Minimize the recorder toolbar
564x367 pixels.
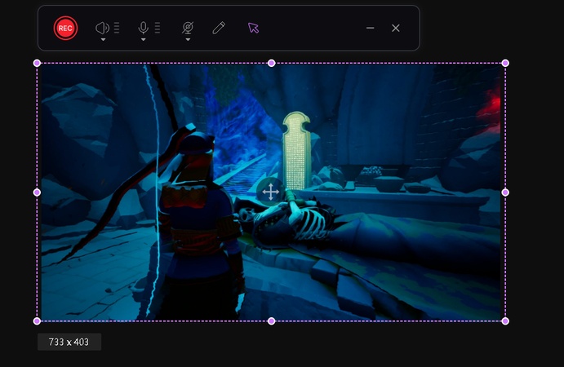[370, 28]
